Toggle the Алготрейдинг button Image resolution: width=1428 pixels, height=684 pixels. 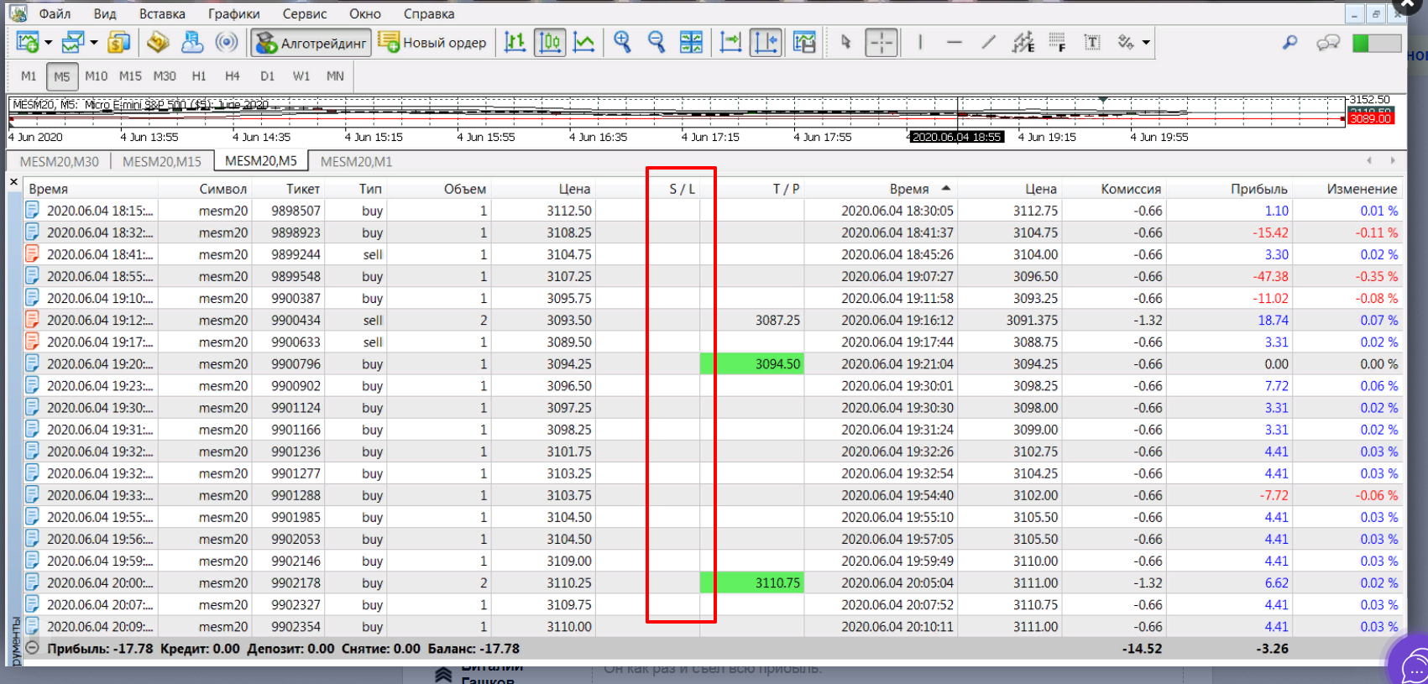point(311,43)
